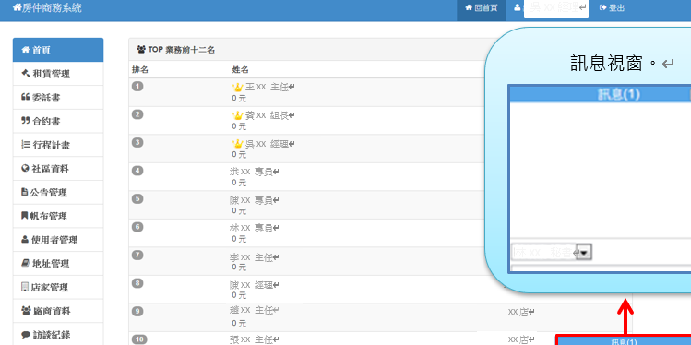
Task: Click rank badge number 10
Action: (139, 339)
